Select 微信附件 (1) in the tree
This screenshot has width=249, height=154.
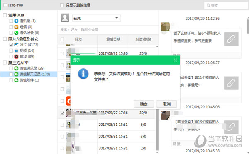pyautogui.click(x=29, y=80)
